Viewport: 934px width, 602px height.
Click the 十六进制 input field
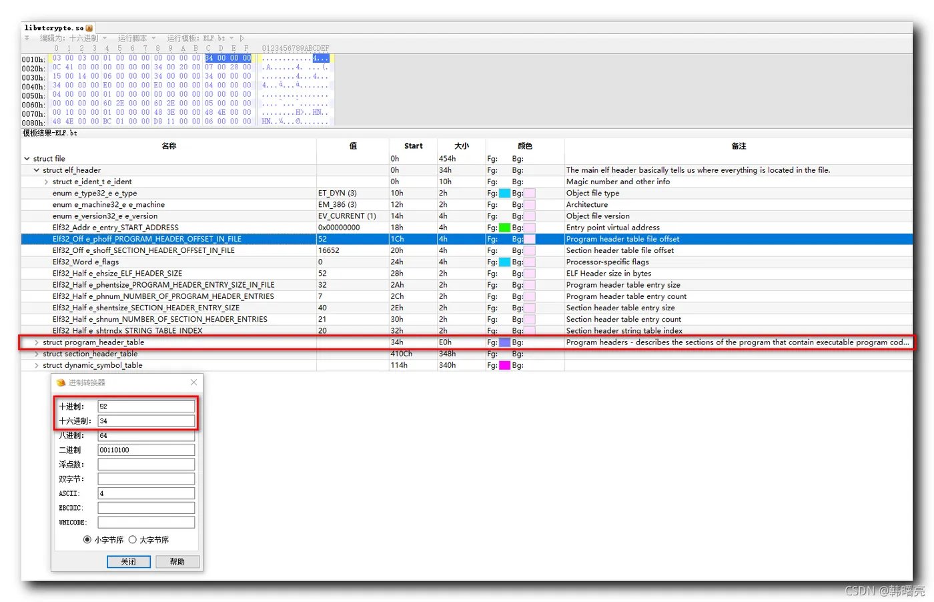(x=146, y=421)
